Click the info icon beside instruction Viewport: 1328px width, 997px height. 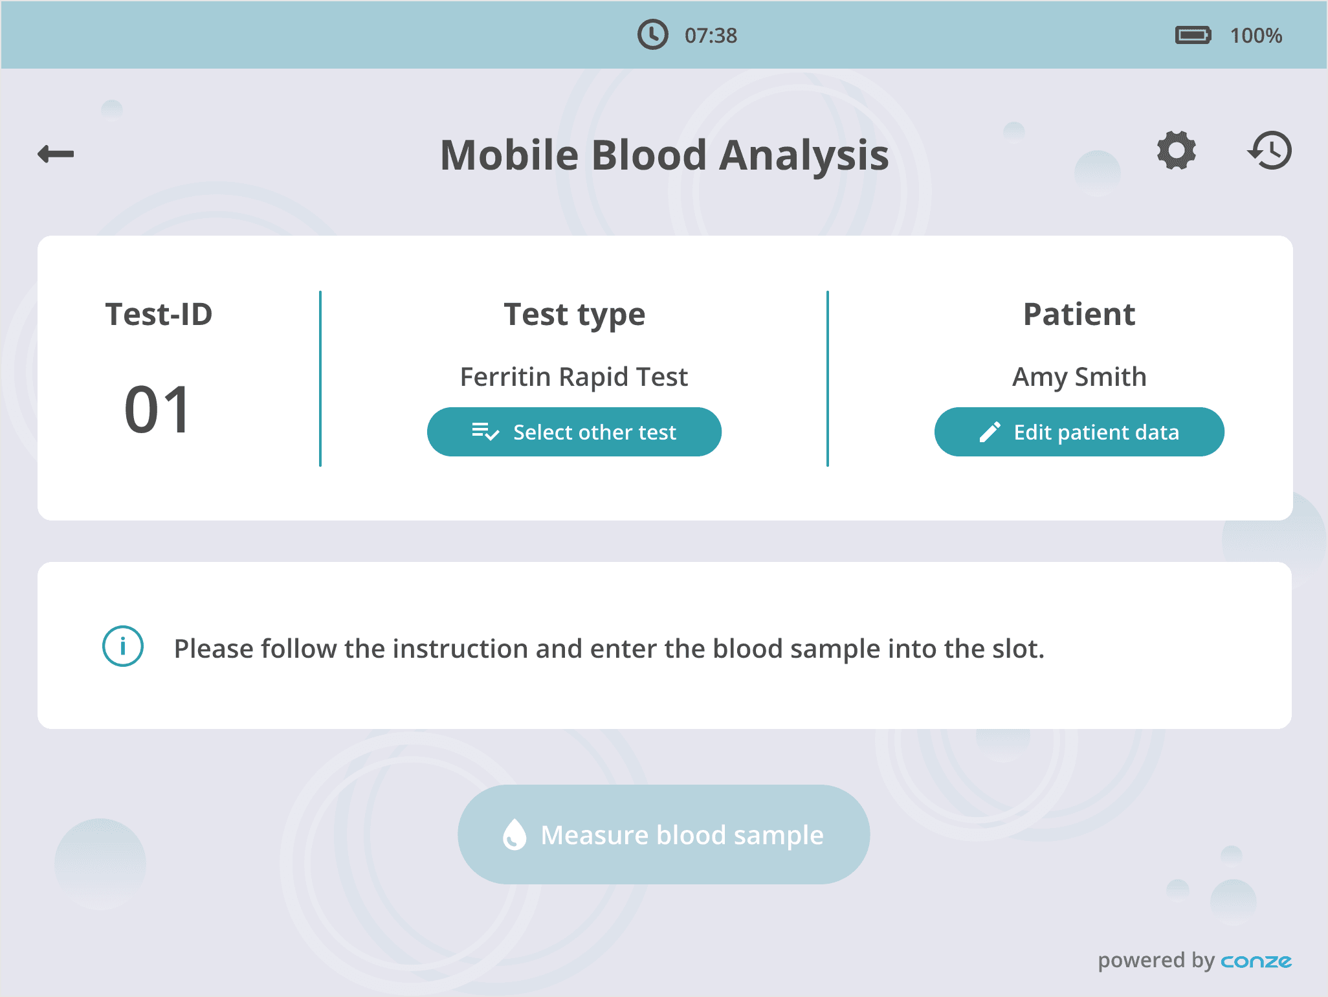tap(123, 646)
